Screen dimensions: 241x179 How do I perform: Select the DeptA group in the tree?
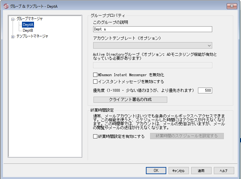tap(28, 25)
